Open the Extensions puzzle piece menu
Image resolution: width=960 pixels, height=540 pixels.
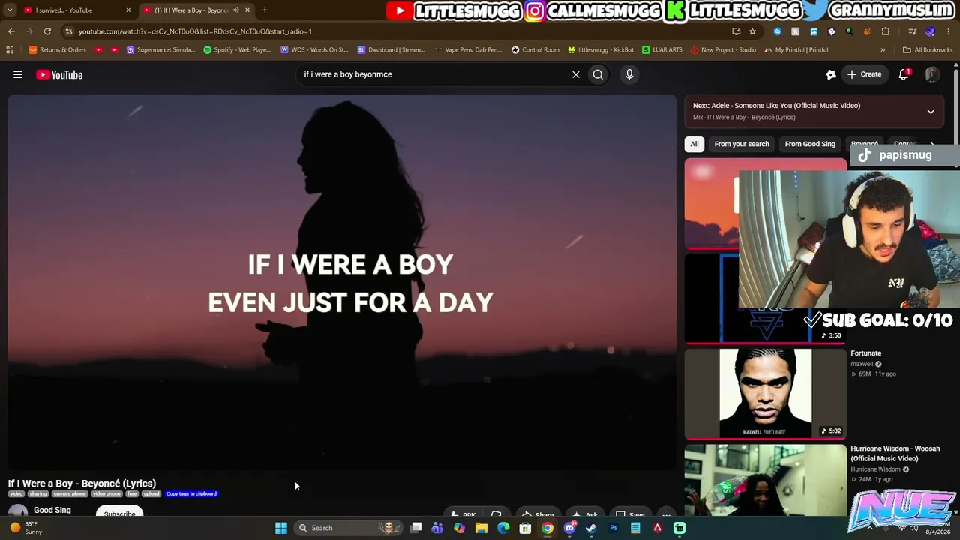click(x=886, y=31)
